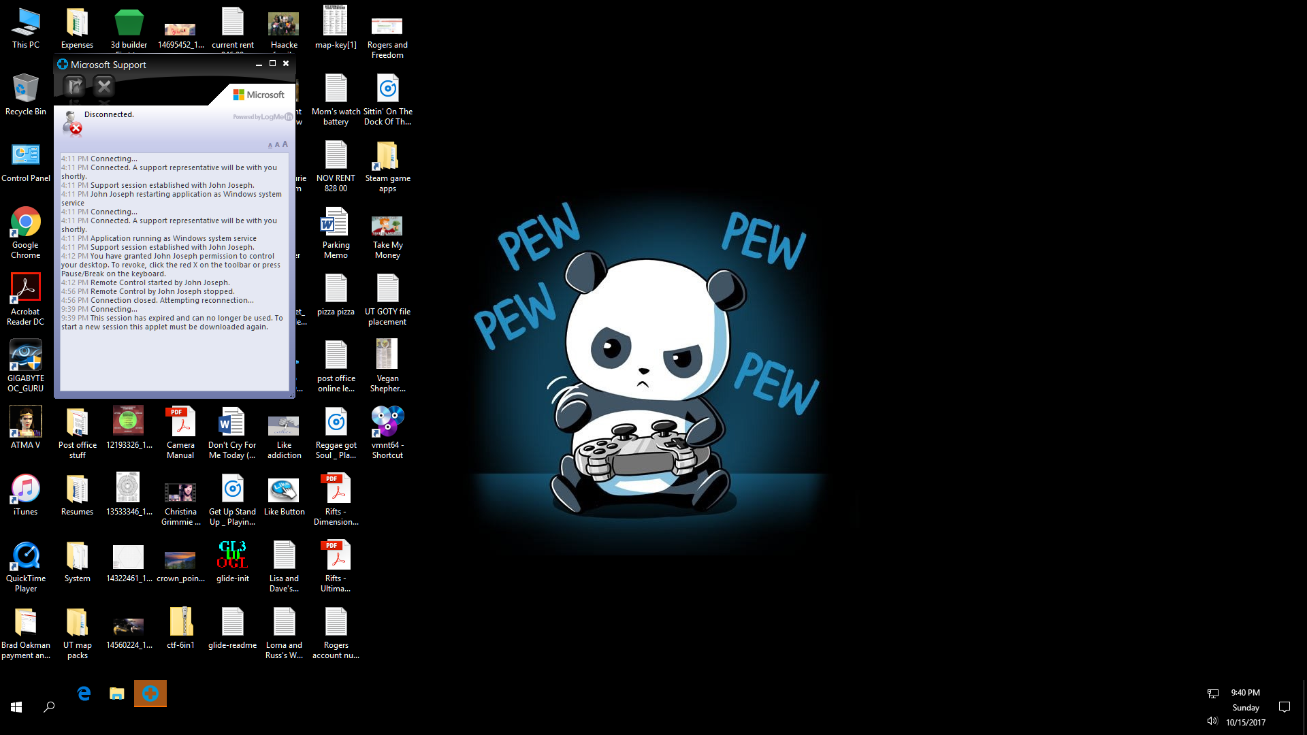Click the Powered by LogMeIn link

point(263,117)
